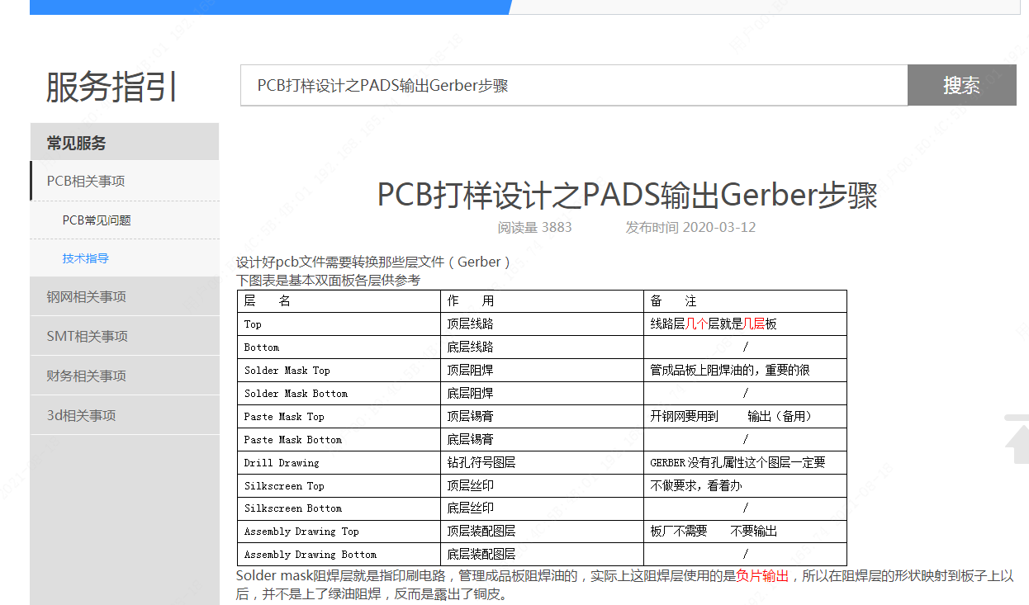Click the 发布时间 2020-03-12 date

pos(690,228)
